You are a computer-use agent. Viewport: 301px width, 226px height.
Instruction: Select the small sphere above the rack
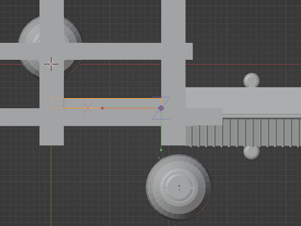point(251,80)
